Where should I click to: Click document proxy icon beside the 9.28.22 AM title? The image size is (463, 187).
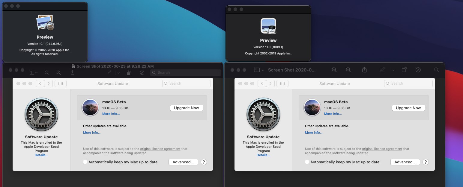(x=73, y=66)
